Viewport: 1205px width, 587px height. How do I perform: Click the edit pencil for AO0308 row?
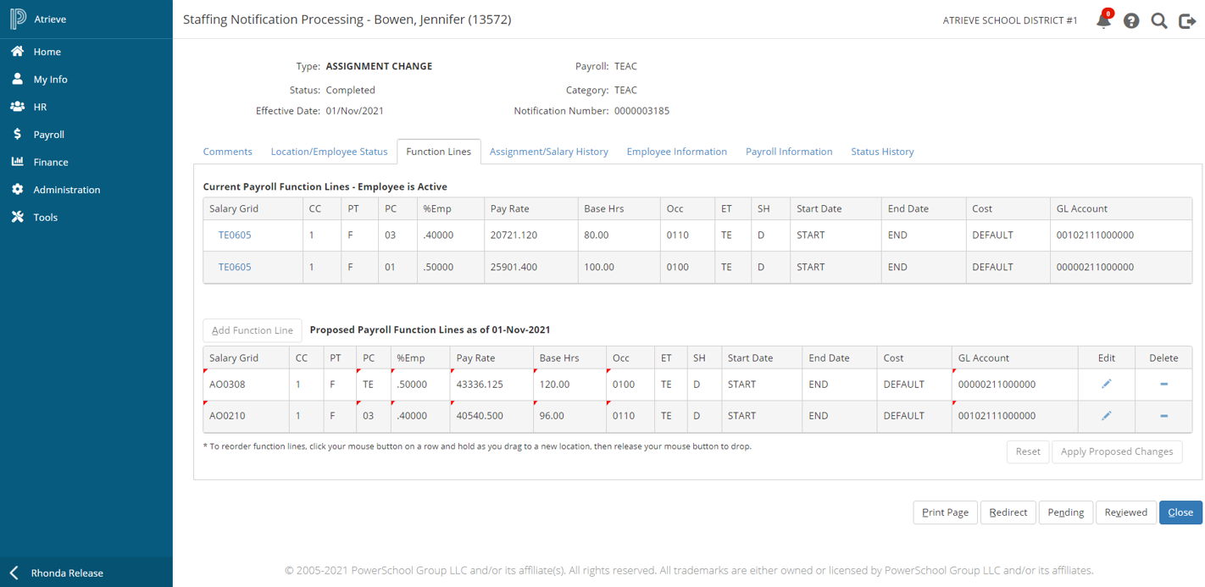(1106, 385)
